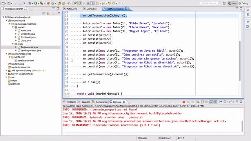The height and width of the screenshot is (141, 251).
Task: Toggle show console on standard error change
Action: [x=215, y=102]
